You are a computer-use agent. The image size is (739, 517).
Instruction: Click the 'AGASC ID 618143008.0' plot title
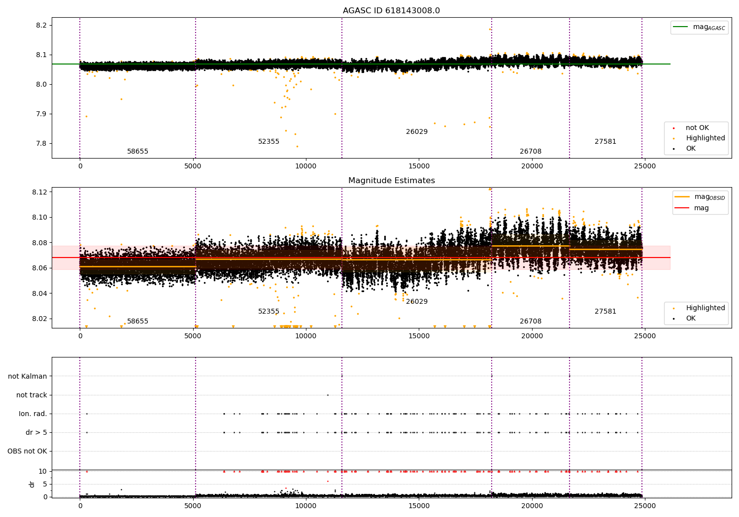391,11
